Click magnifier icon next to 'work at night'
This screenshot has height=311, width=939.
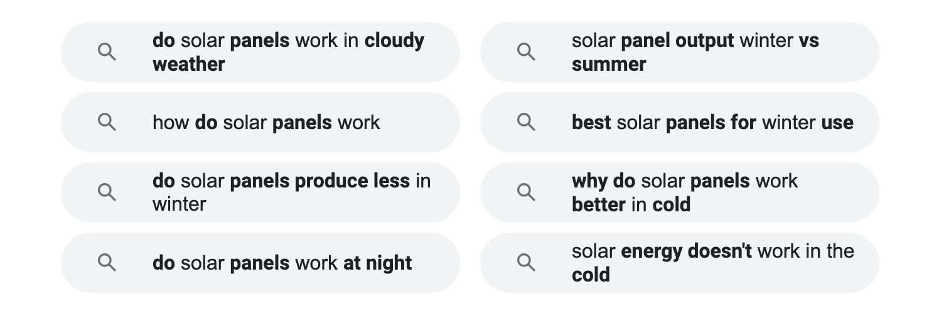(x=107, y=262)
